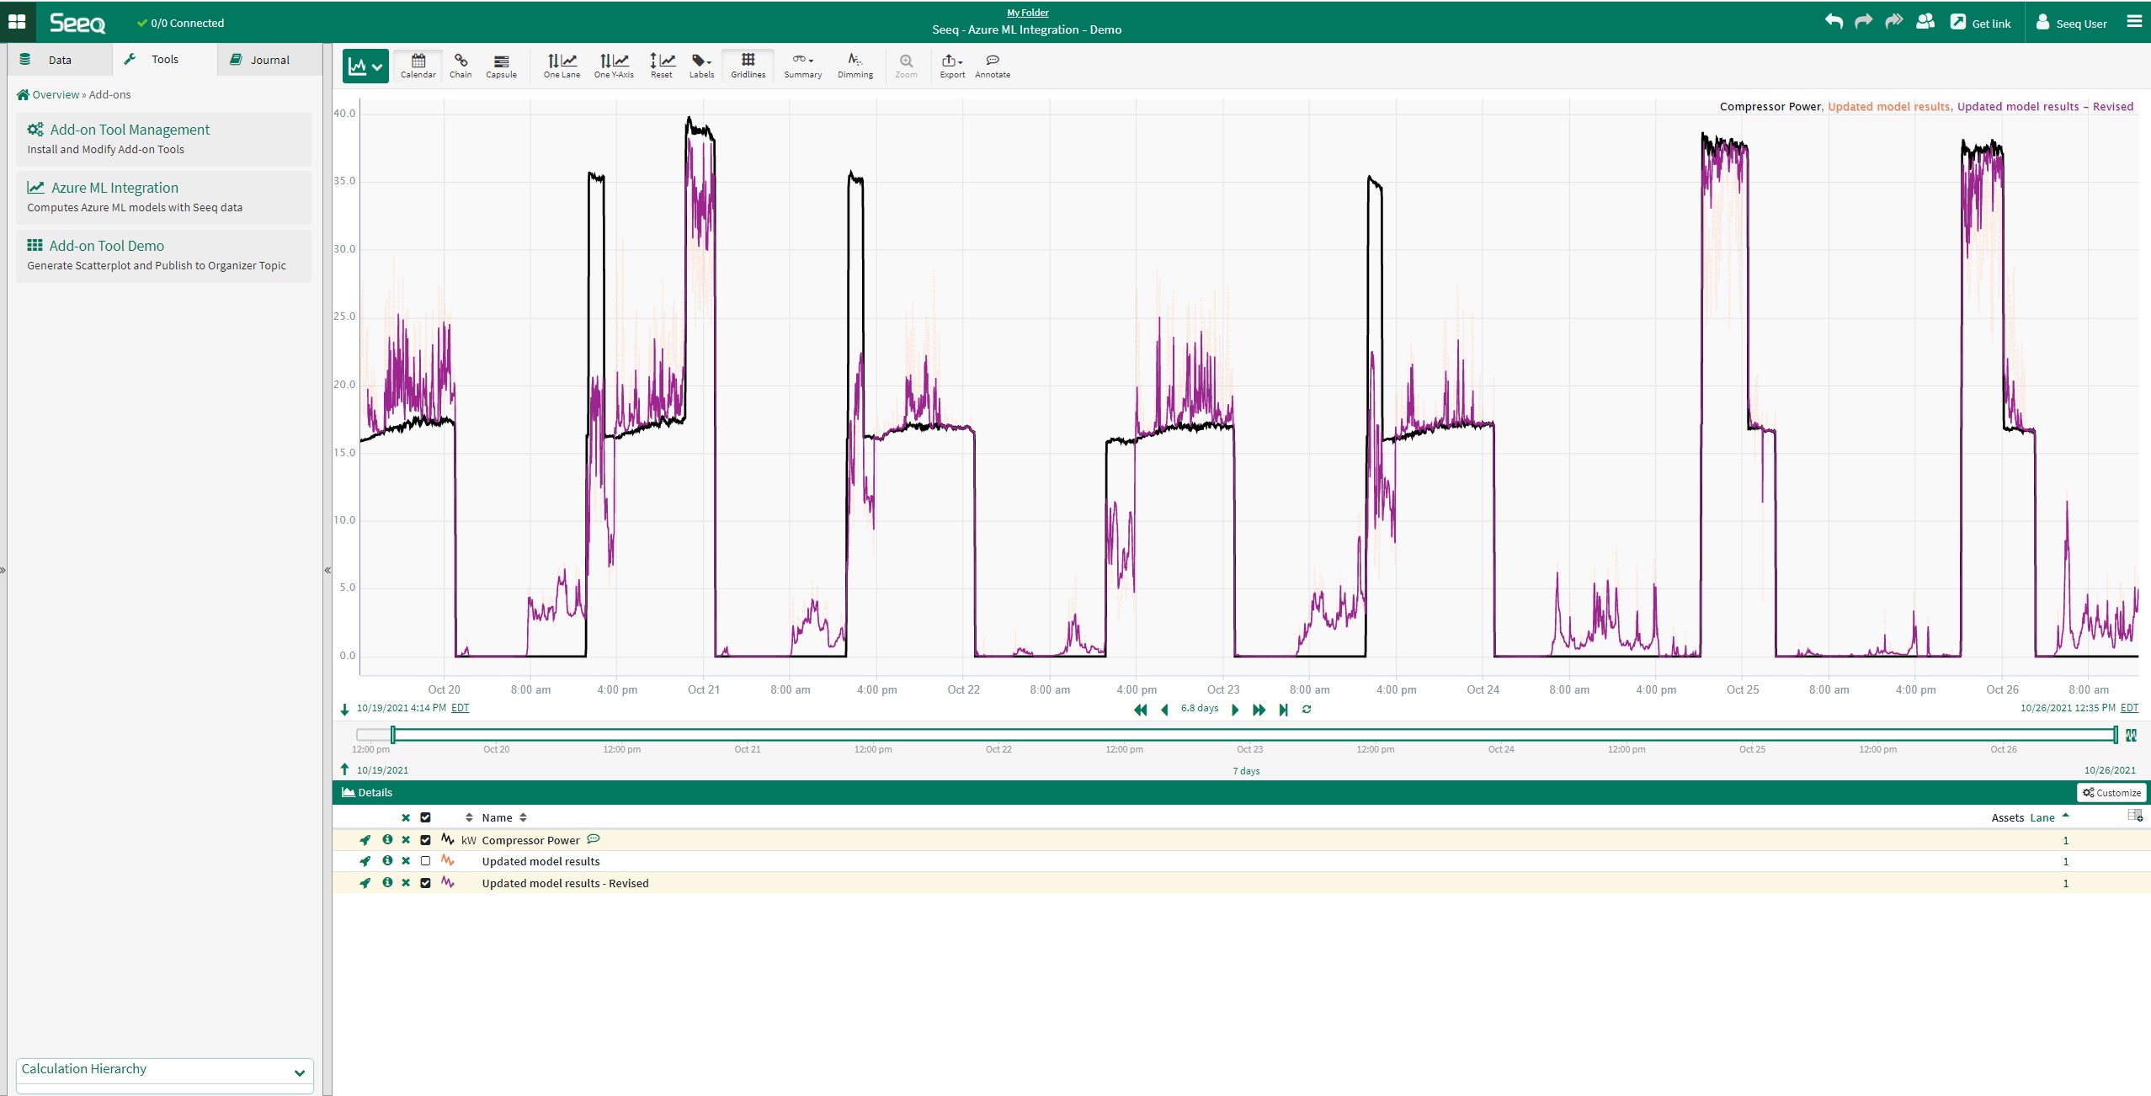Select the Capsule time view
Image resolution: width=2151 pixels, height=1096 pixels.
501,65
